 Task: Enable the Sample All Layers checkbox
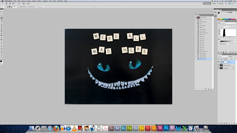[x=19, y=7]
